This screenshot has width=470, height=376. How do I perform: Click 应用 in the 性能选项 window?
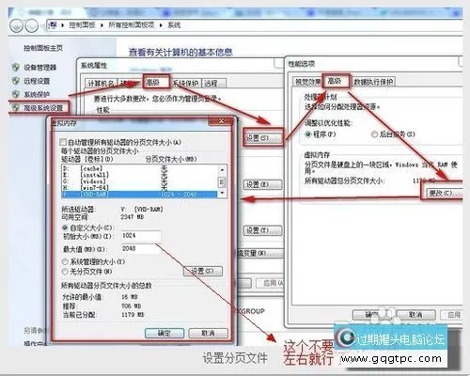[x=452, y=314]
